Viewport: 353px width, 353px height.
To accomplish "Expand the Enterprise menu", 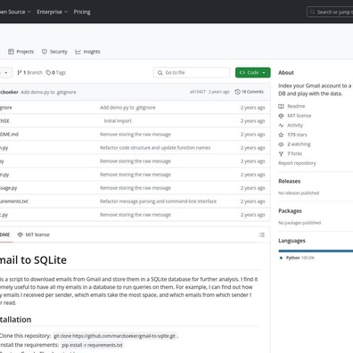I will [52, 12].
